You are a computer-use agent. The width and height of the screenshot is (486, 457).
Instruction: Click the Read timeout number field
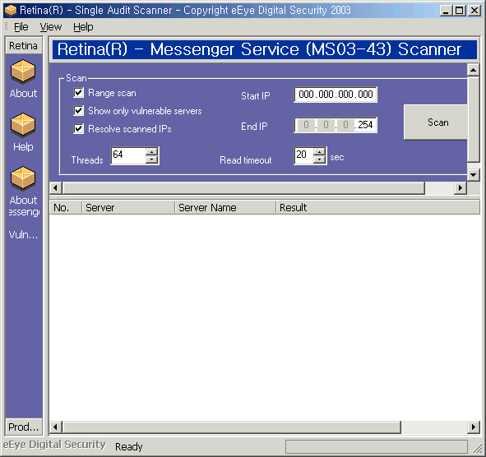tap(303, 155)
